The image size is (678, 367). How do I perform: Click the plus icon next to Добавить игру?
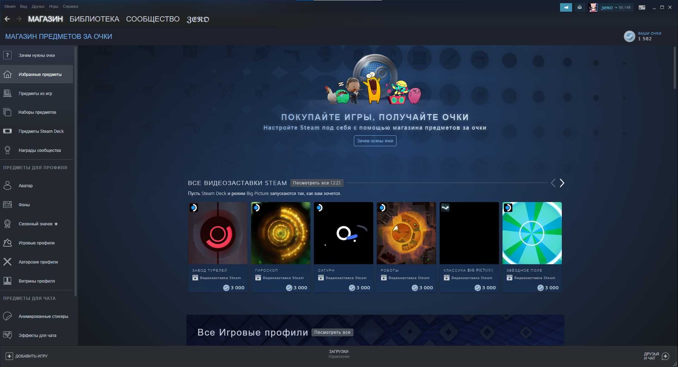(10, 356)
